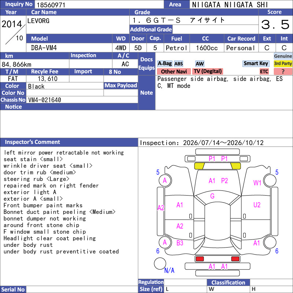Image resolution: width=293 pixels, height=293 pixels.
Task: Click the P2 mark on the bonnet
Action: click(x=225, y=181)
